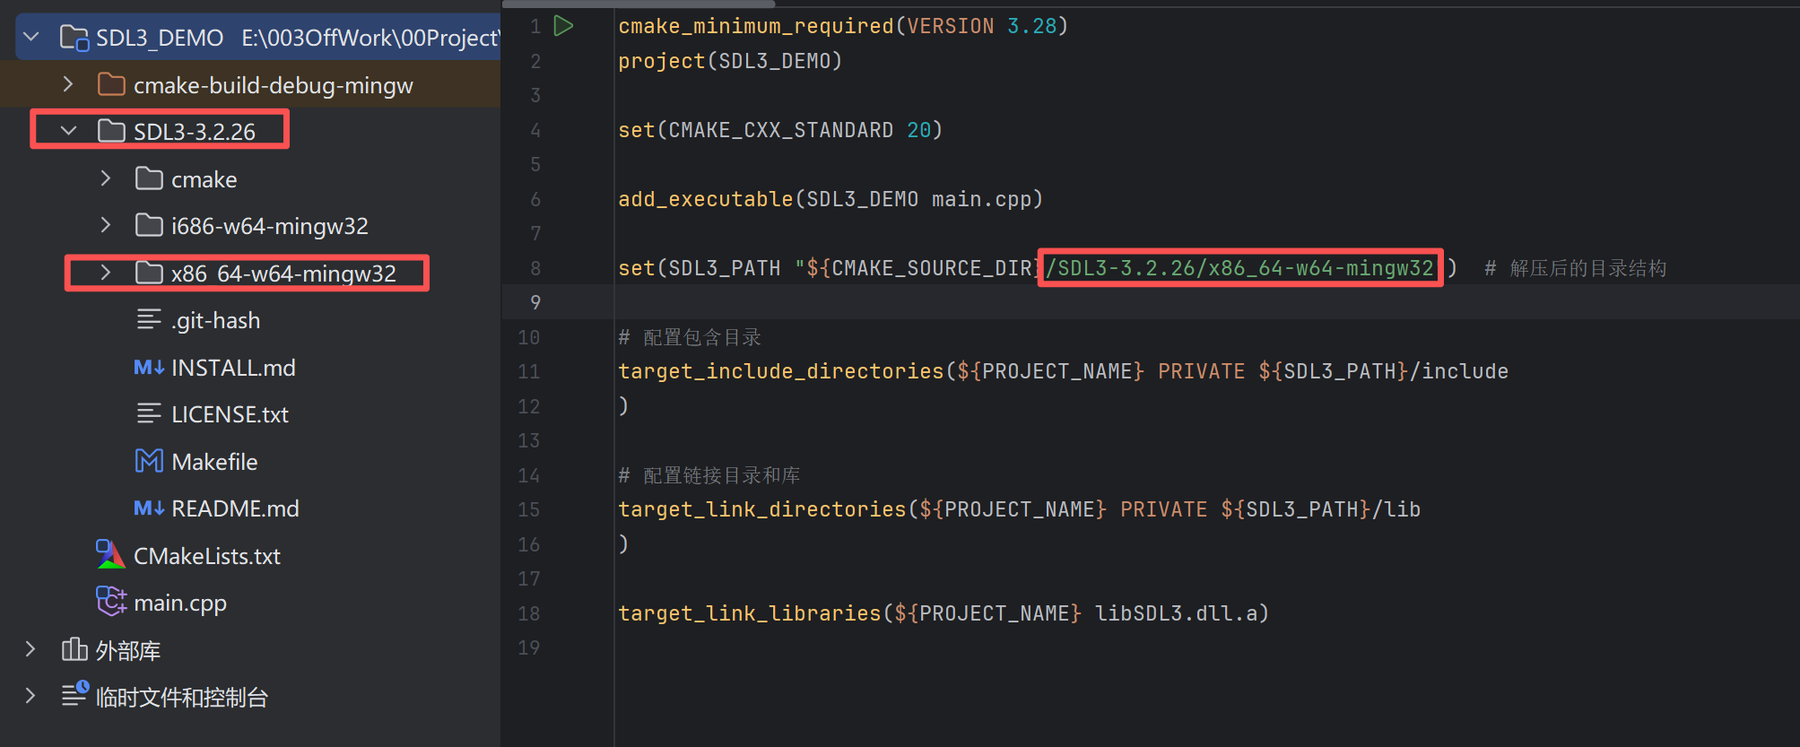This screenshot has width=1800, height=747.
Task: Select cmake-build-debug-mingw in the tree
Action: coord(274,85)
